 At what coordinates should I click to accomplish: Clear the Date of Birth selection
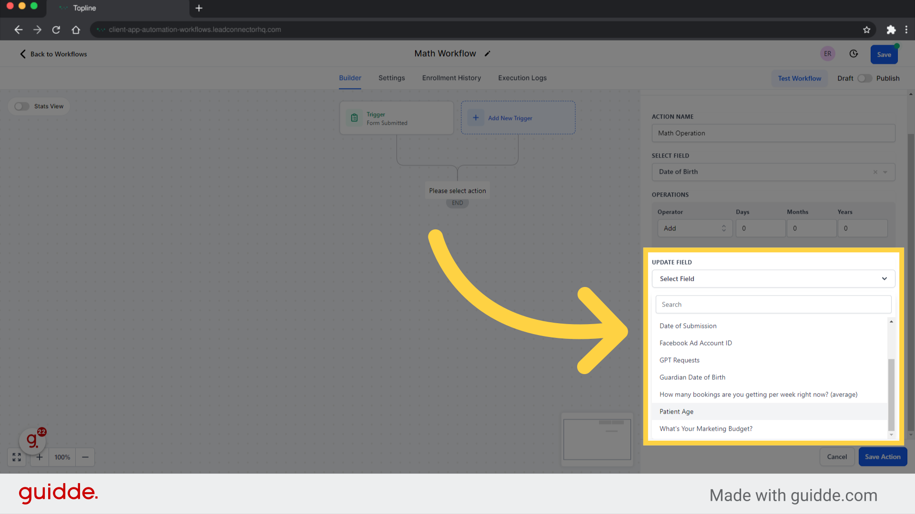[x=875, y=172]
